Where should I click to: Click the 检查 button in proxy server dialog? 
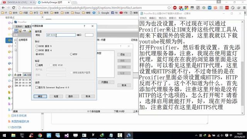tap(56, 96)
